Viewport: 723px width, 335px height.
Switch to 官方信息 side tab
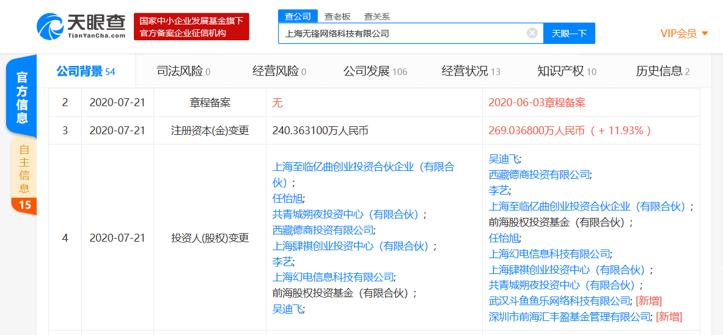[21, 97]
